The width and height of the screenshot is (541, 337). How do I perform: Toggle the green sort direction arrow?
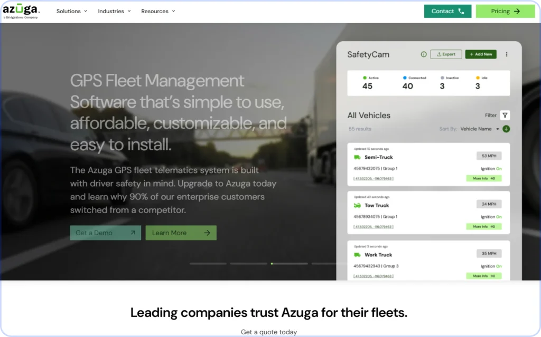pos(506,129)
